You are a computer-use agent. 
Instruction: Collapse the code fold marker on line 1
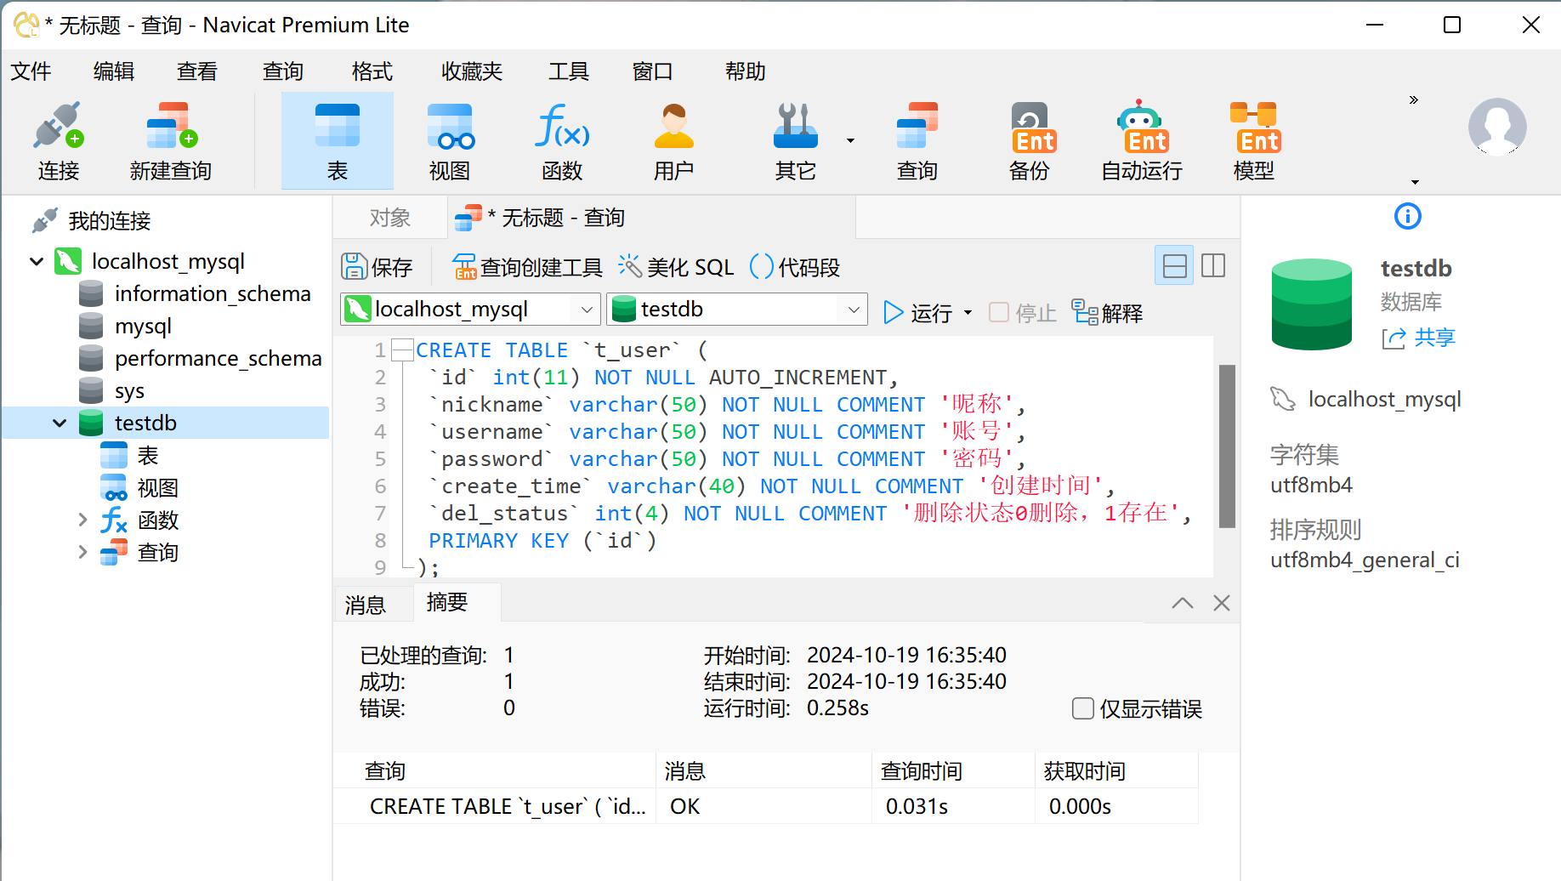coord(403,350)
